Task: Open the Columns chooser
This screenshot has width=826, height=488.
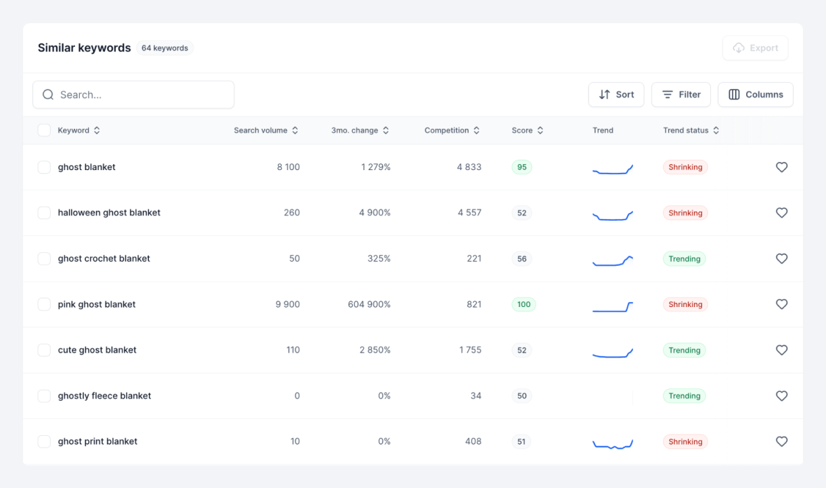Action: coord(755,95)
